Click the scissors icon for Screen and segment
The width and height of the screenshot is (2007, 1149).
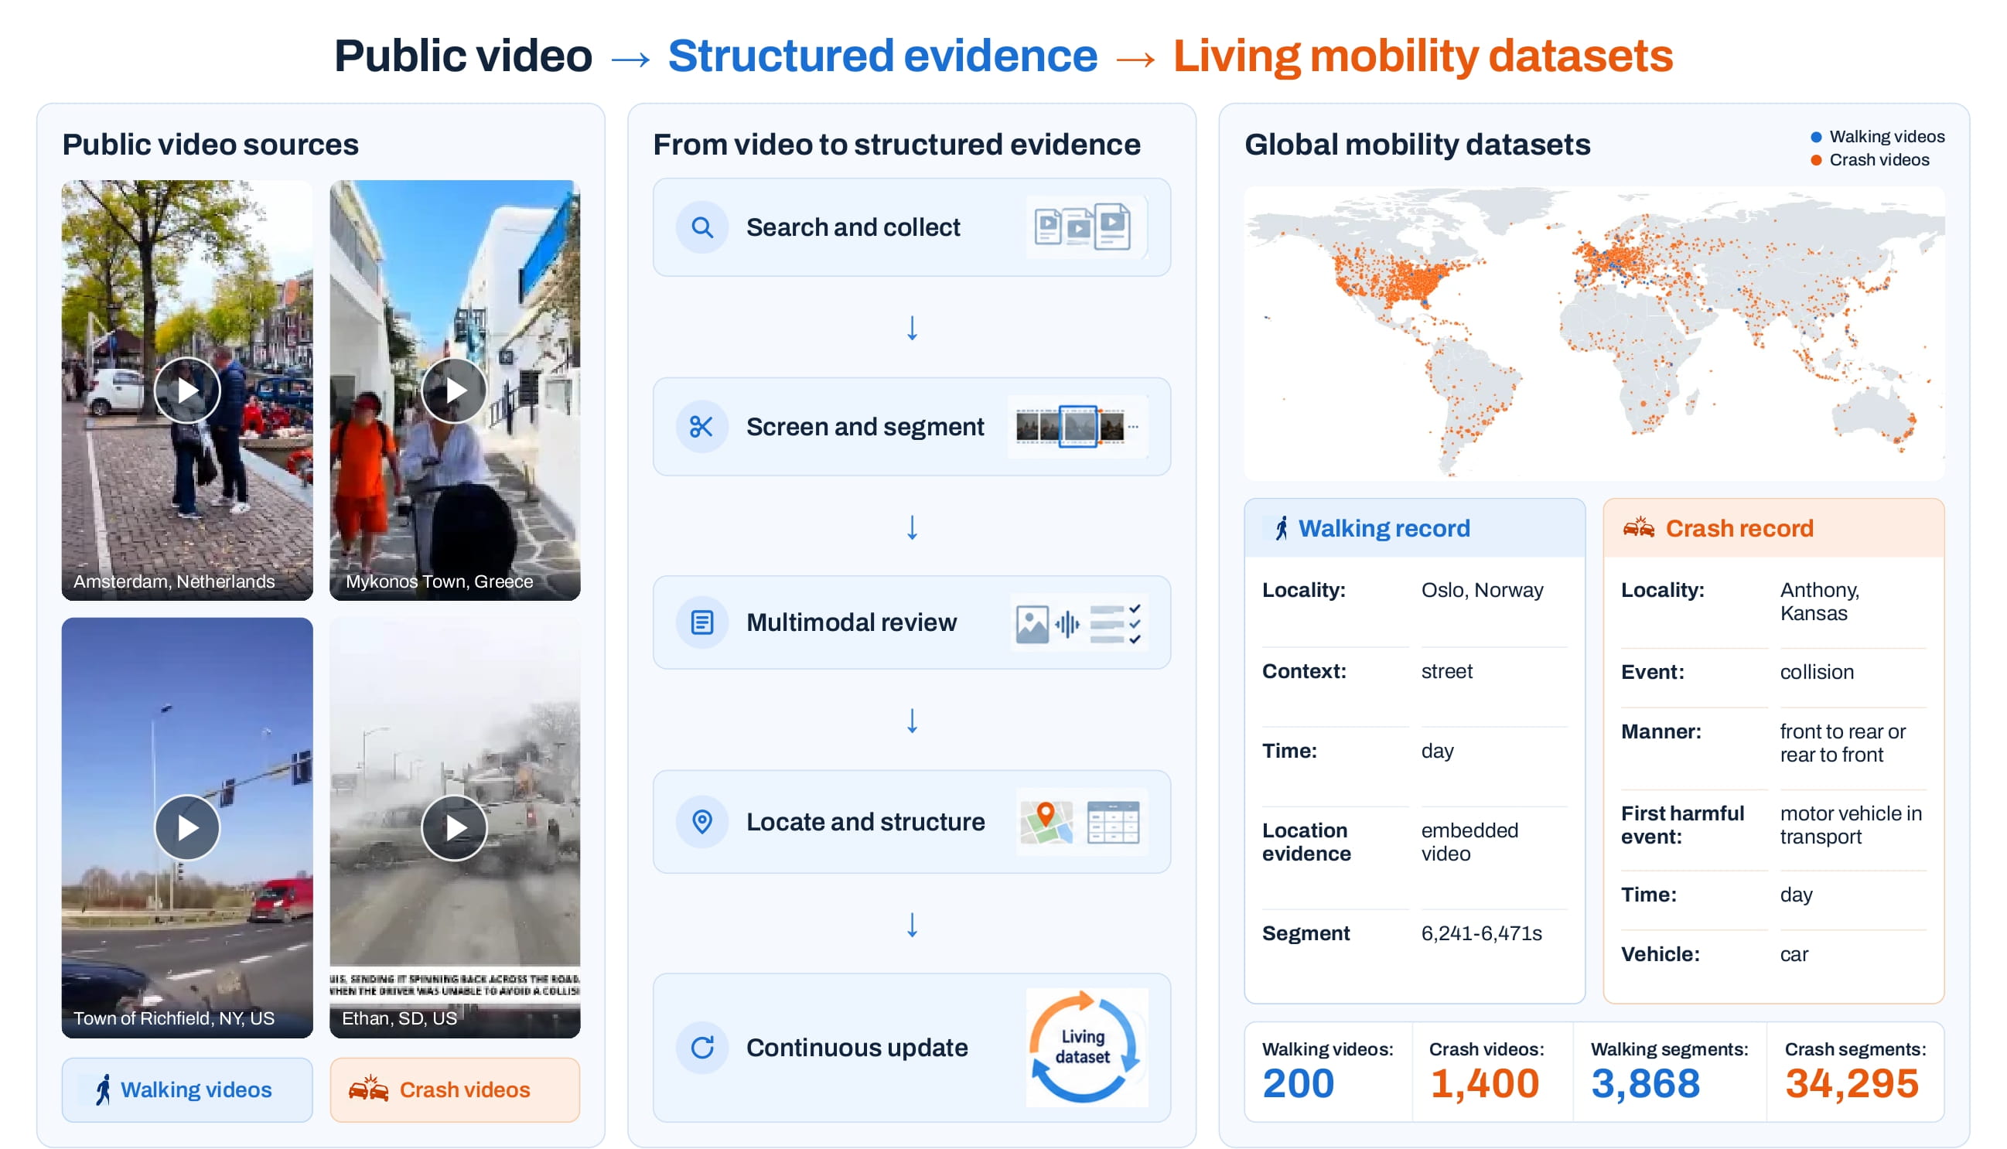click(701, 427)
